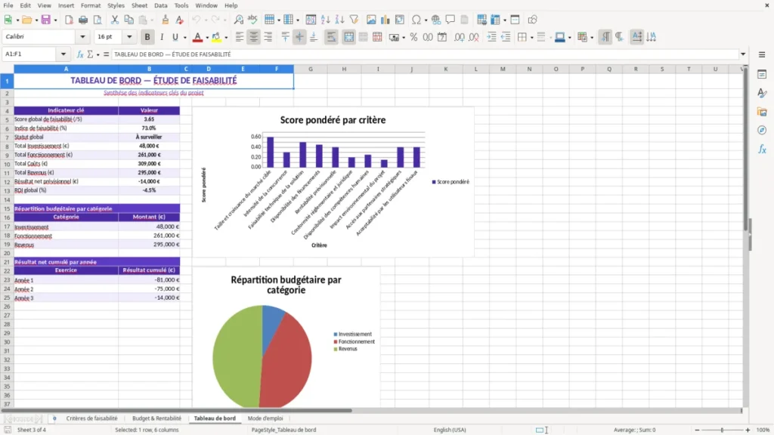Open the Open-file dropdown arrow

[36, 20]
